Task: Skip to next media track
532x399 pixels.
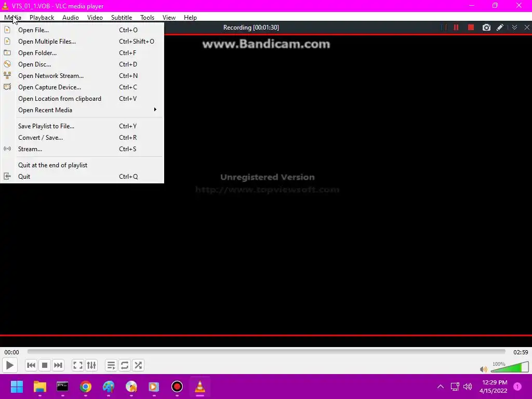Action: pyautogui.click(x=58, y=365)
